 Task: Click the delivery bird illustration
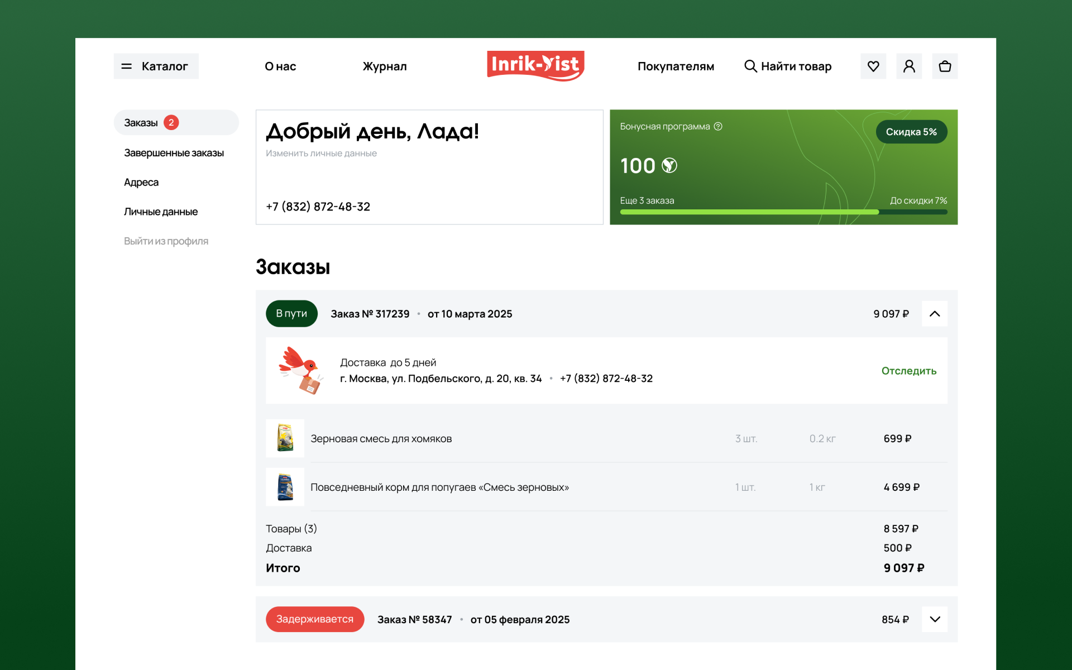click(x=300, y=370)
